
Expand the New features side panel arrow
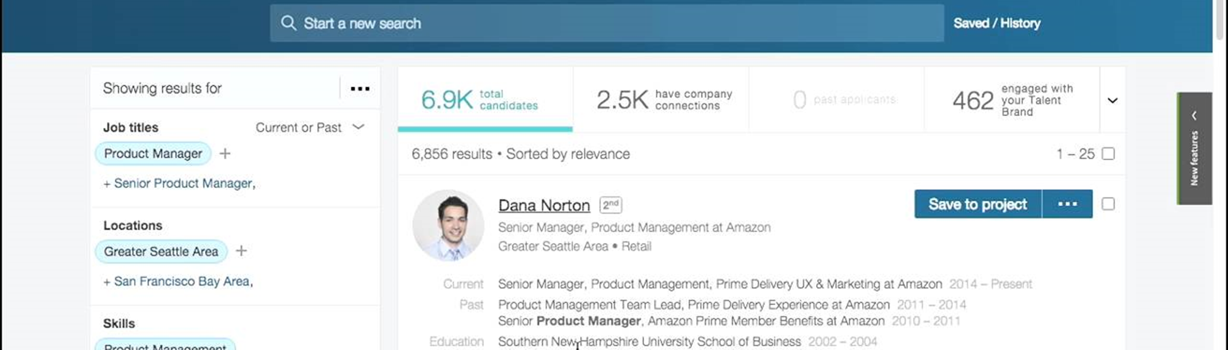click(x=1194, y=115)
